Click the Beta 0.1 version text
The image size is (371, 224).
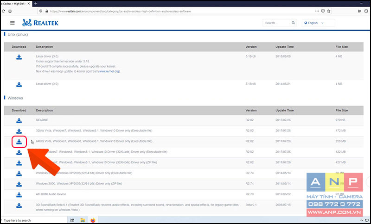click(251, 205)
